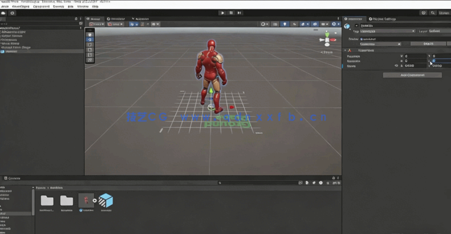The height and width of the screenshot is (234, 451).
Task: Toggle the Scale constrain-proportions link icon
Action: point(396,66)
